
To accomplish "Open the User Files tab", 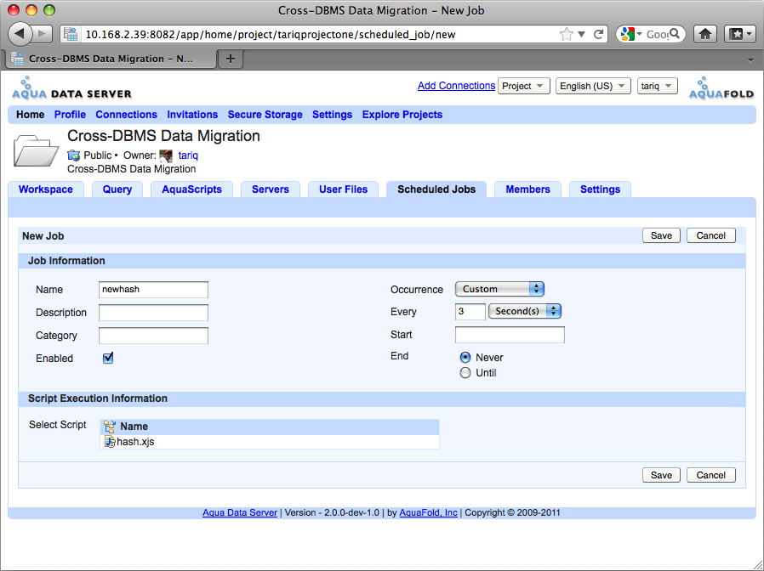I will click(x=343, y=189).
